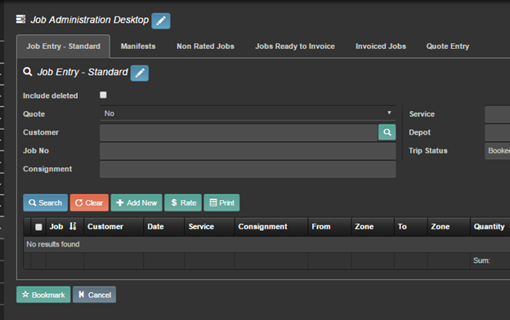Image resolution: width=510 pixels, height=320 pixels.
Task: Click the Cancel button
Action: [94, 295]
